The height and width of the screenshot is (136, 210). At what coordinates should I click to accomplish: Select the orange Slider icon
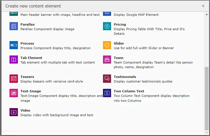coord(107,45)
